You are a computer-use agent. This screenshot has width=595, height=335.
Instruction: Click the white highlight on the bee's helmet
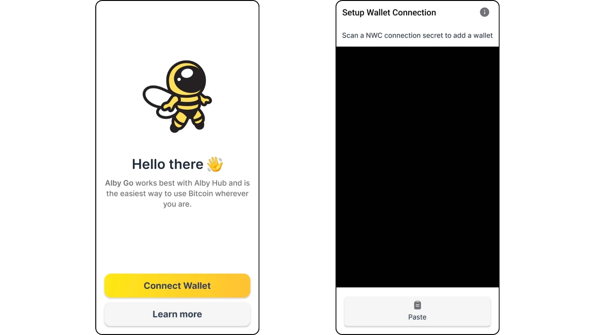pyautogui.click(x=187, y=74)
